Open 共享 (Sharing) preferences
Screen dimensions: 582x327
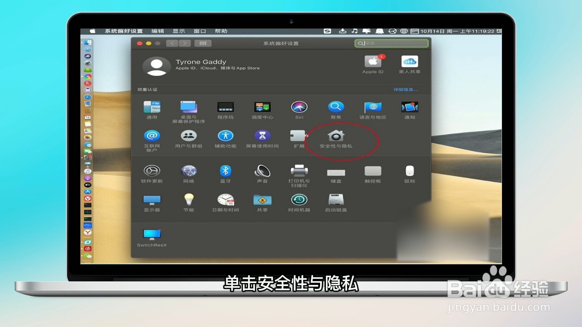point(262,201)
